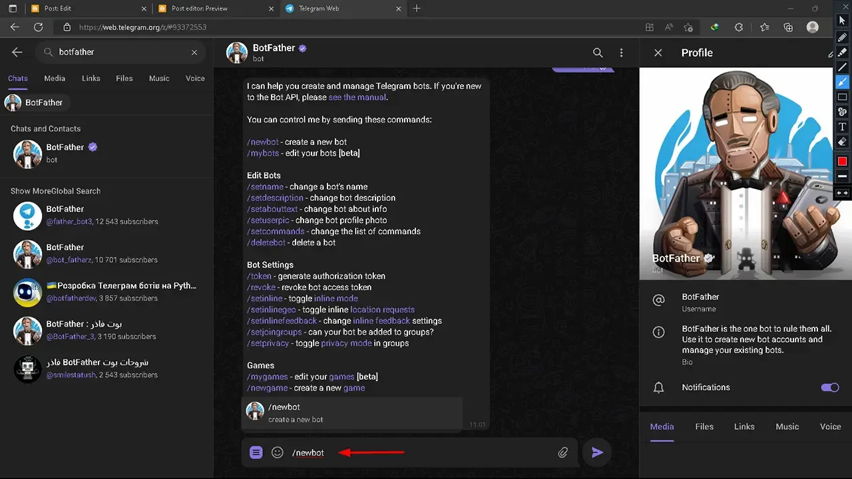Click the back arrow beside Telegram search
Screen dimensions: 852x479
17,52
